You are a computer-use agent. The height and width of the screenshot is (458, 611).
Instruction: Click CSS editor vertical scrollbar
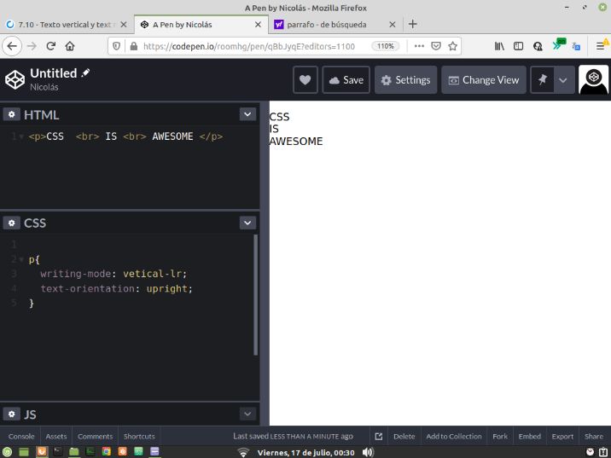(256, 295)
